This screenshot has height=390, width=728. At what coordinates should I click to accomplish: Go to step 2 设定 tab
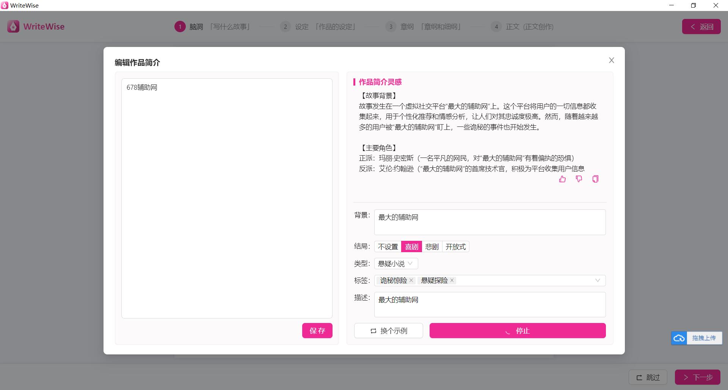[x=302, y=27]
